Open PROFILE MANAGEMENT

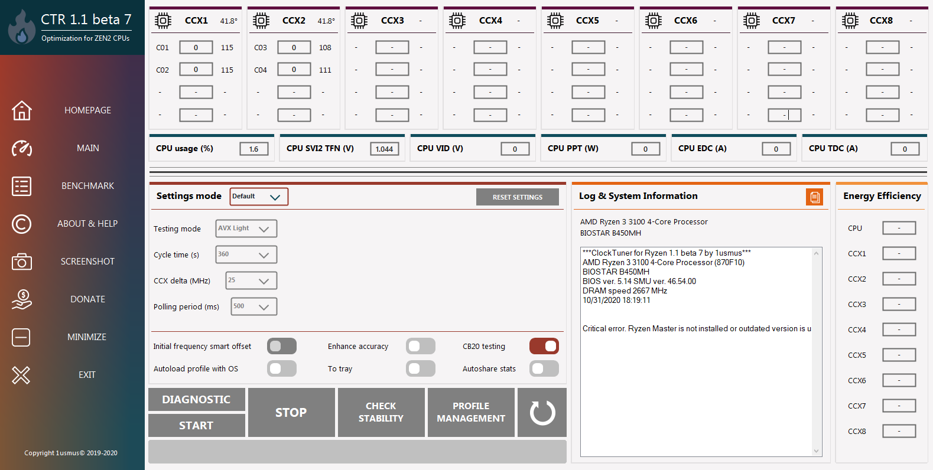click(471, 413)
